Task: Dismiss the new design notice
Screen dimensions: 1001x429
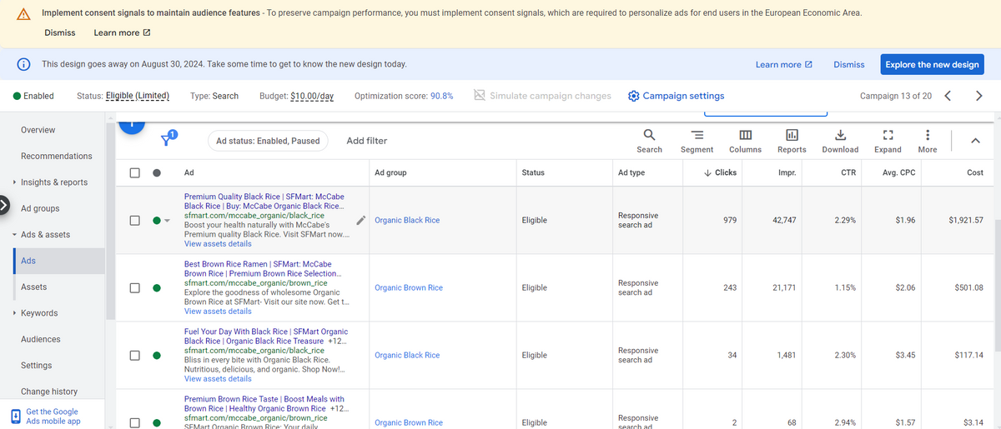Action: [849, 64]
